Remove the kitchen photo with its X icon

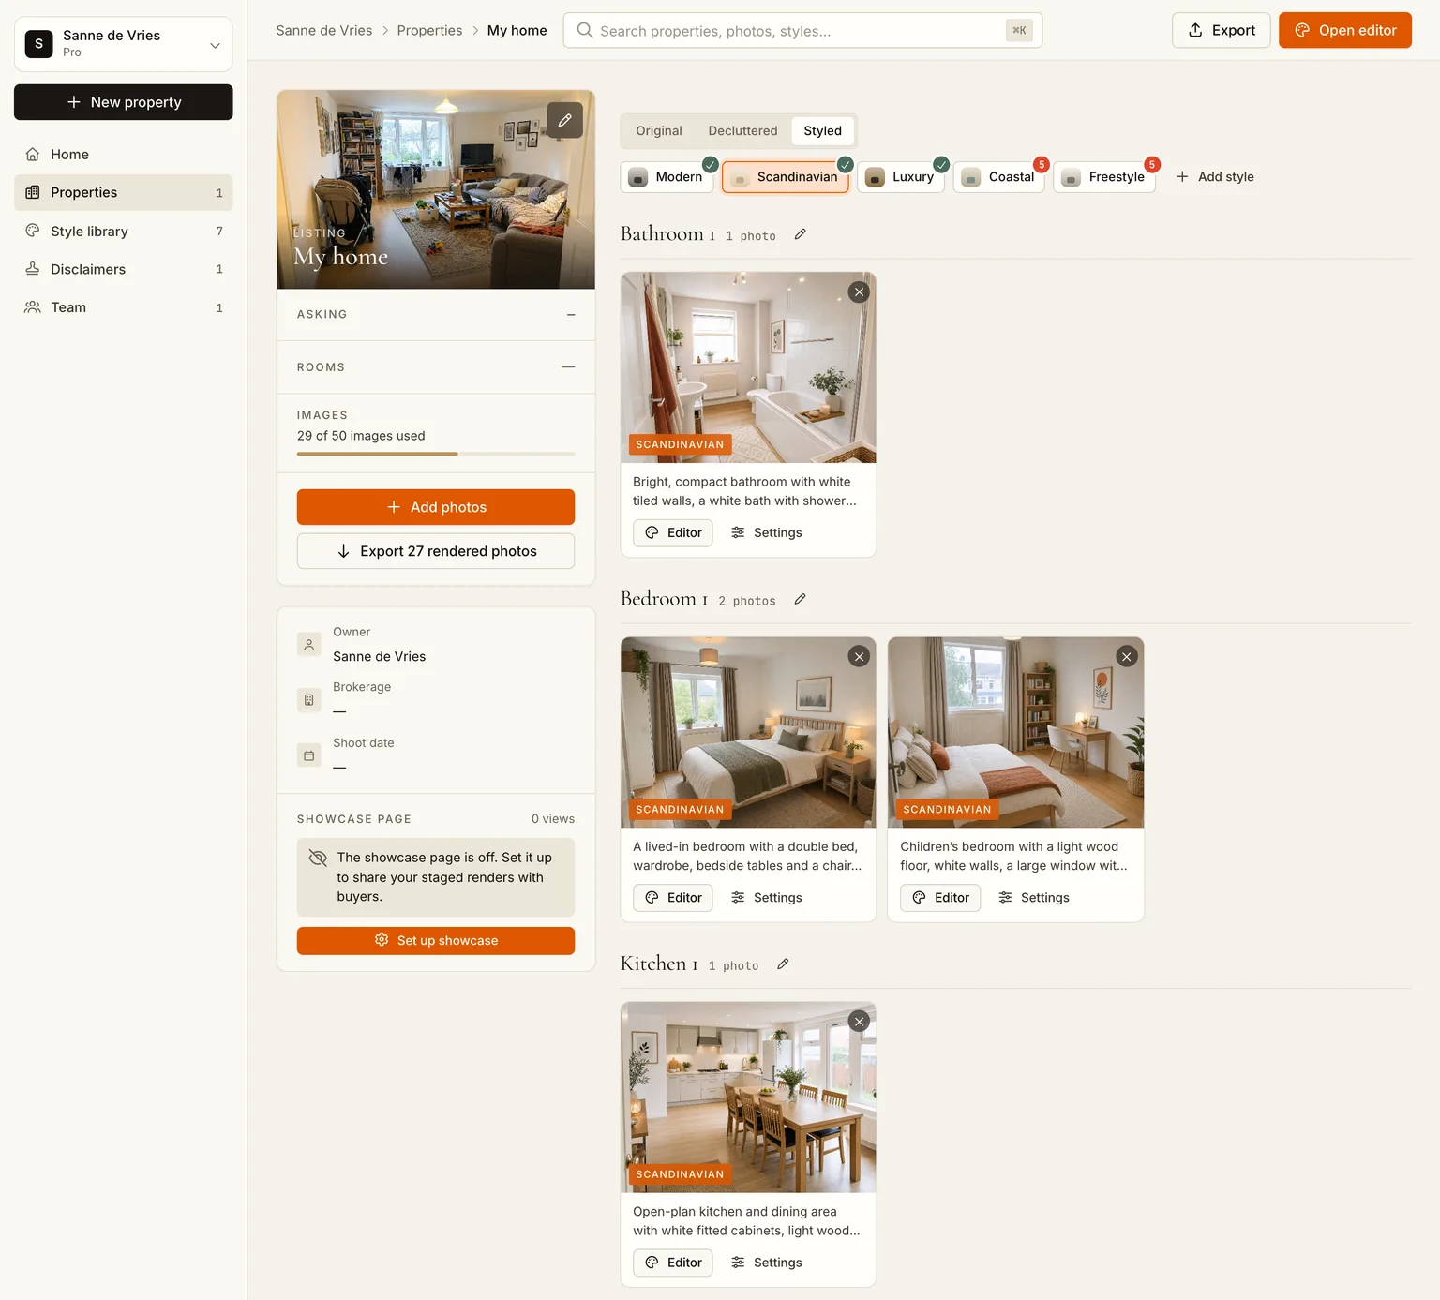[x=859, y=1022]
